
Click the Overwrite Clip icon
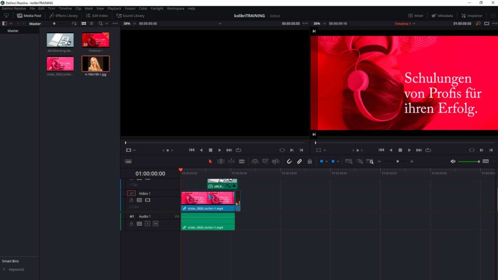[x=265, y=161]
